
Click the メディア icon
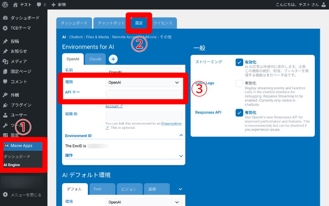click(x=5, y=61)
